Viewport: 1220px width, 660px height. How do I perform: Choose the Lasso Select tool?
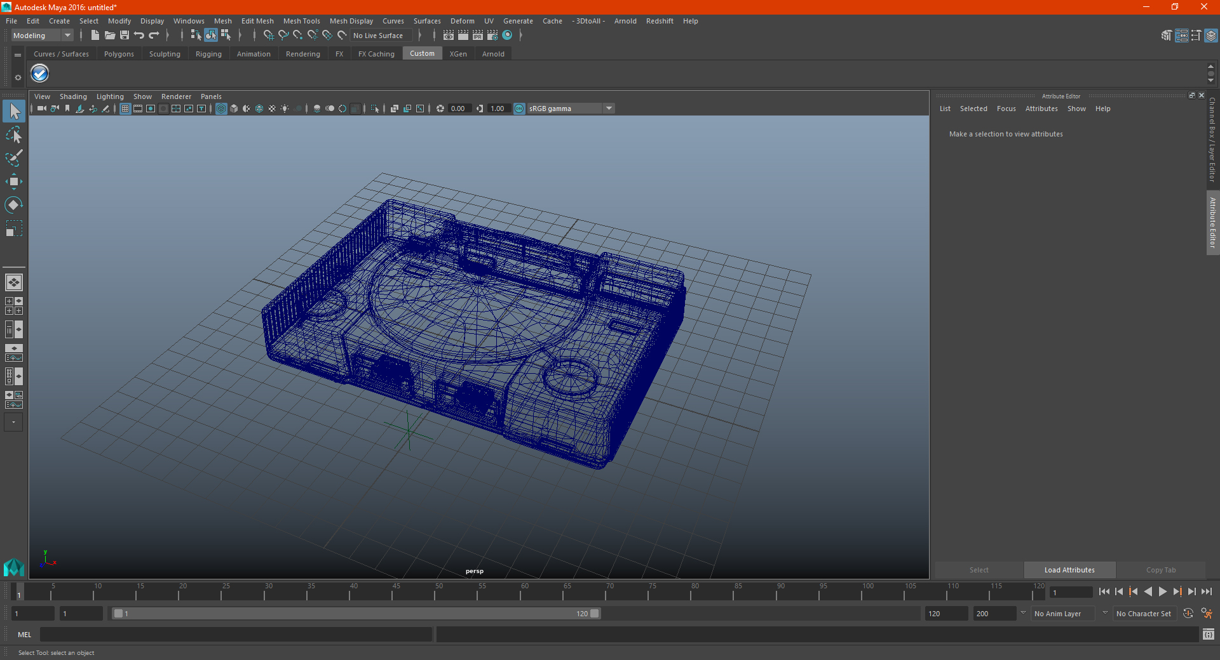pos(14,135)
